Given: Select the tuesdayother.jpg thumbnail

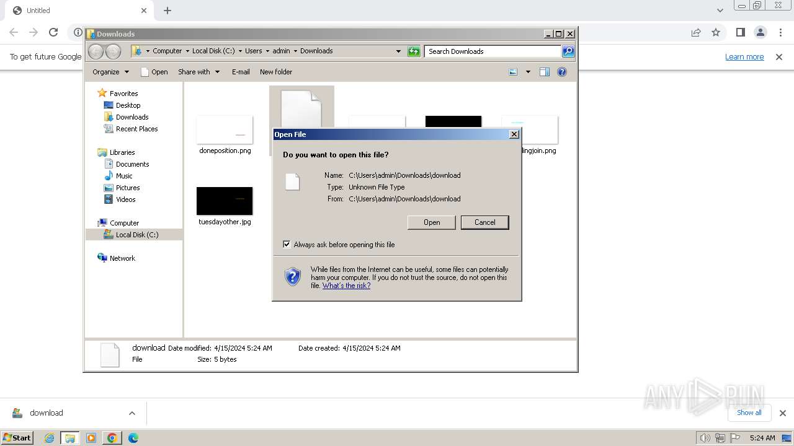Looking at the screenshot, I should (225, 201).
